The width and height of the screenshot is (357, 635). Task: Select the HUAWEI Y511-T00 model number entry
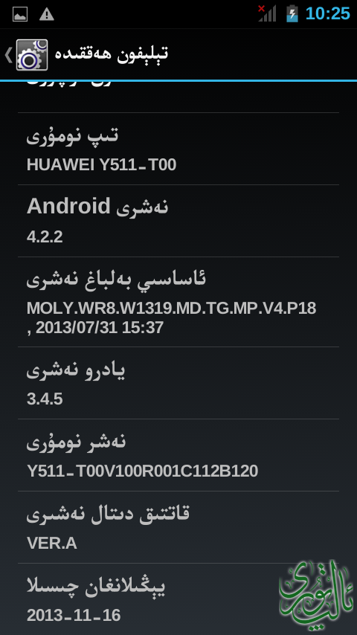(x=178, y=149)
